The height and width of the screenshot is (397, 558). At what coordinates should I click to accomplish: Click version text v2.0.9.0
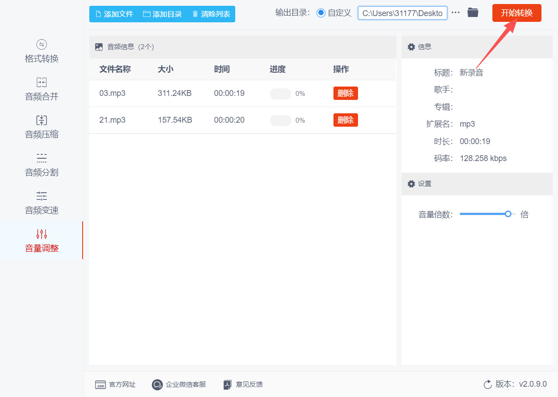[x=533, y=384]
